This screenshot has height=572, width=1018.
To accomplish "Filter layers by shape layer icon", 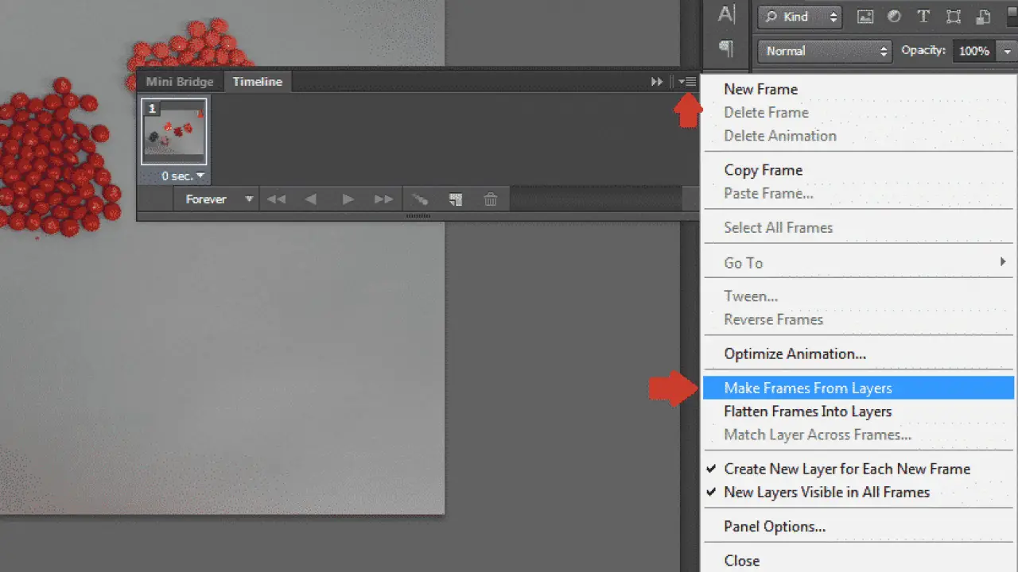I will pos(954,17).
